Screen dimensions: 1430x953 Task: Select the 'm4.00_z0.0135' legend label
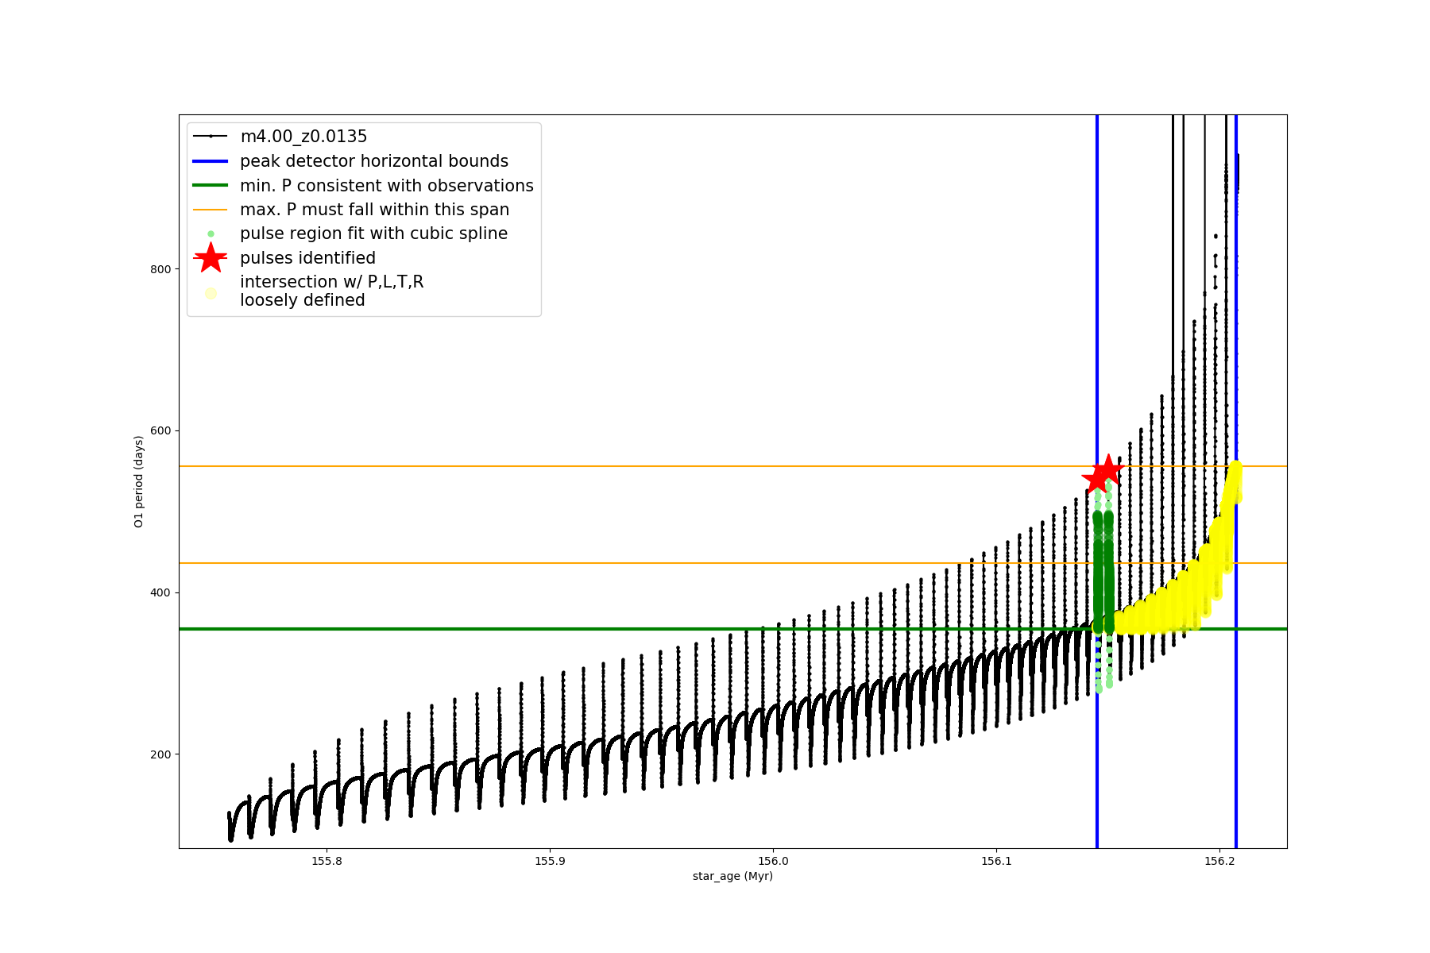coord(303,137)
